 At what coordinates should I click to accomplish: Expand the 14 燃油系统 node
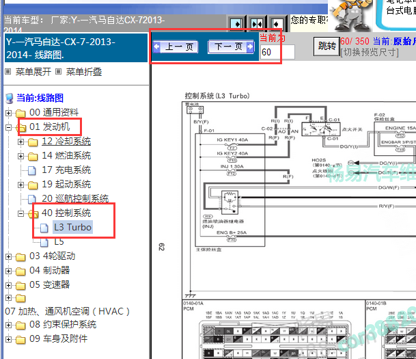(x=20, y=156)
